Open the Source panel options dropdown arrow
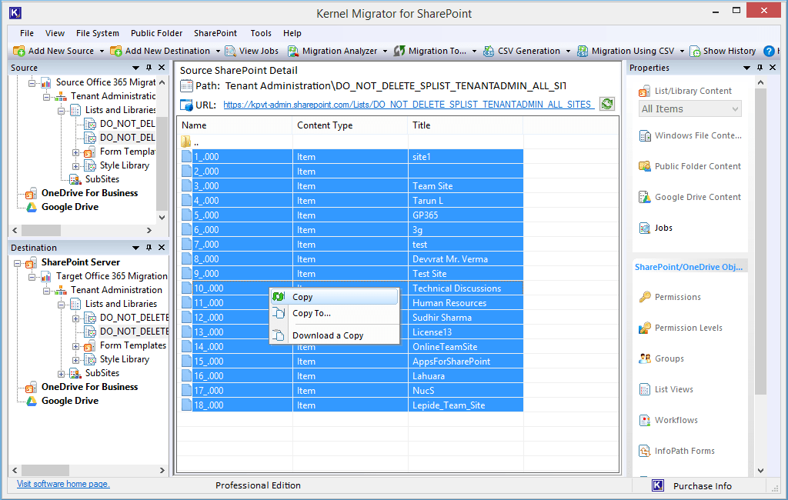This screenshot has height=500, width=788. click(x=135, y=68)
